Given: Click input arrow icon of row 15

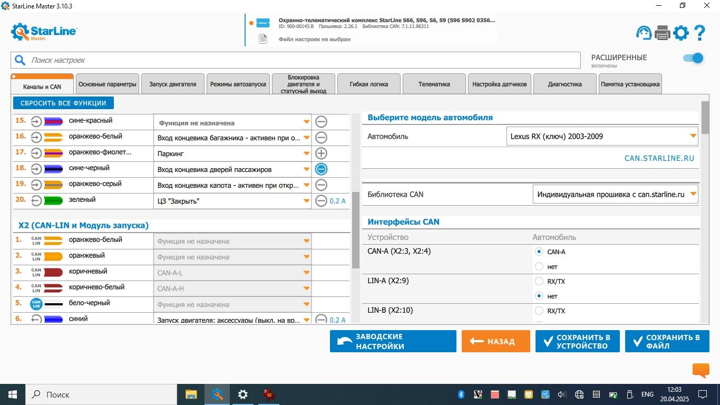Looking at the screenshot, I should [36, 122].
